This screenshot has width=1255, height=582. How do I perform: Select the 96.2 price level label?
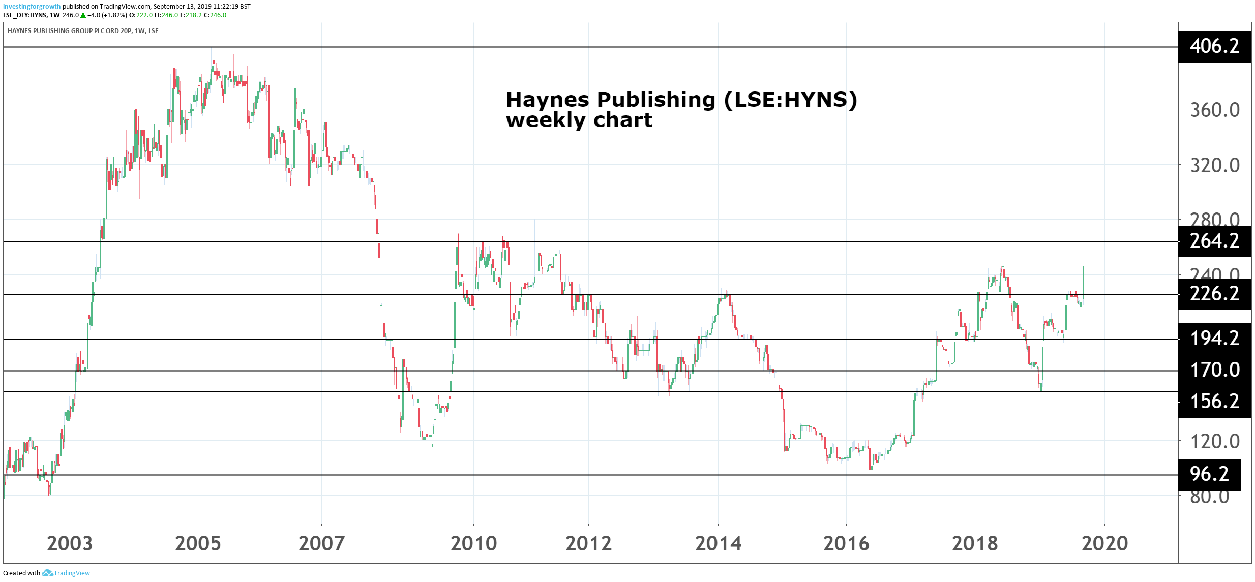coord(1209,474)
